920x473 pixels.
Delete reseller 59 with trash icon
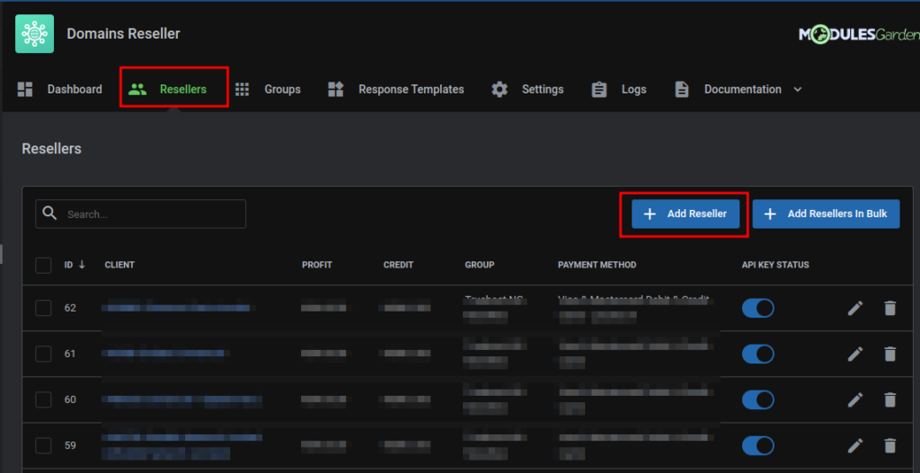tap(890, 445)
